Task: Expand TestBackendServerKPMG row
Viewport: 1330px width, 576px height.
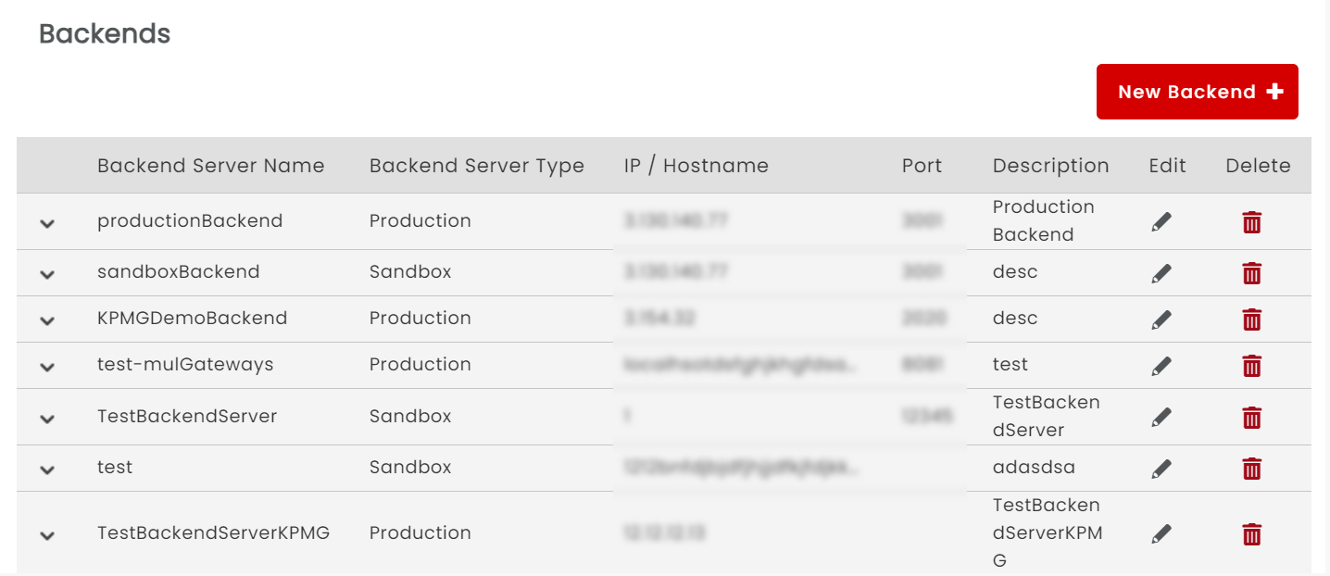Action: (47, 535)
